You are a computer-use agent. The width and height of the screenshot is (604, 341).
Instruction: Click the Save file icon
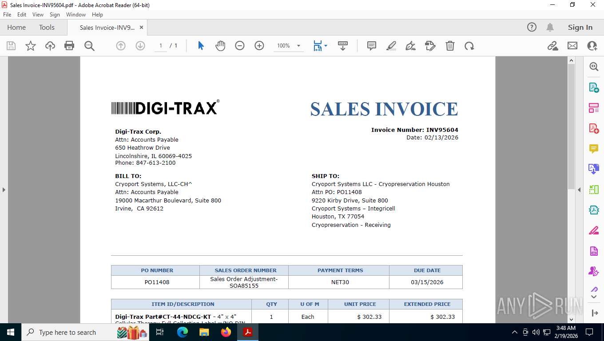tap(11, 46)
